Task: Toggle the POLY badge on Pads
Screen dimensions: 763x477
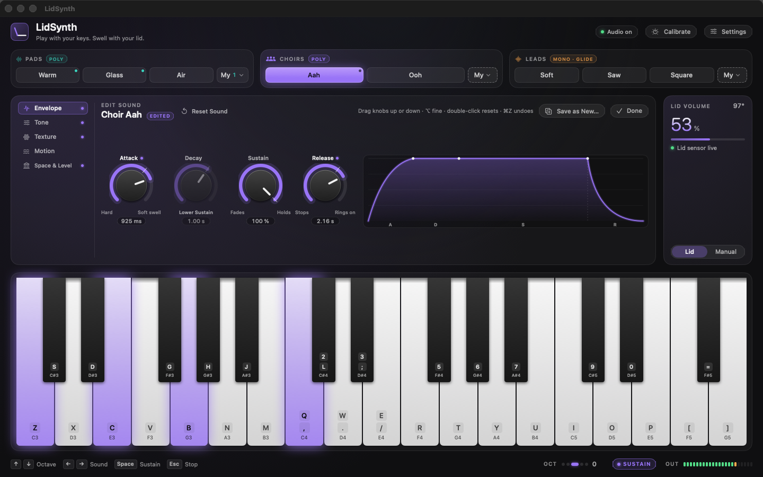Action: click(x=56, y=59)
